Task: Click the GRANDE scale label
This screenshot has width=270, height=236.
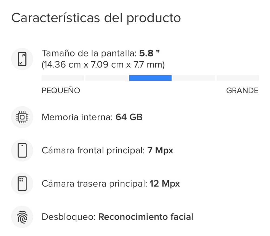Action: 242,91
